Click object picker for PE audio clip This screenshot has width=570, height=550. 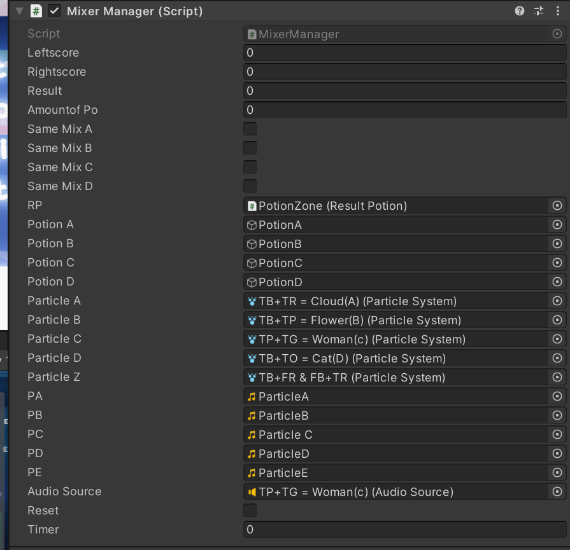coord(557,472)
